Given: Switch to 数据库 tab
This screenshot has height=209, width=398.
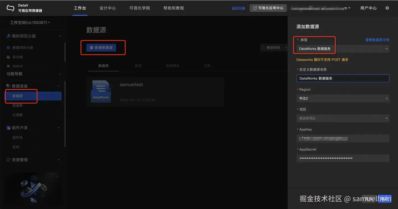Looking at the screenshot, I should click(x=103, y=66).
